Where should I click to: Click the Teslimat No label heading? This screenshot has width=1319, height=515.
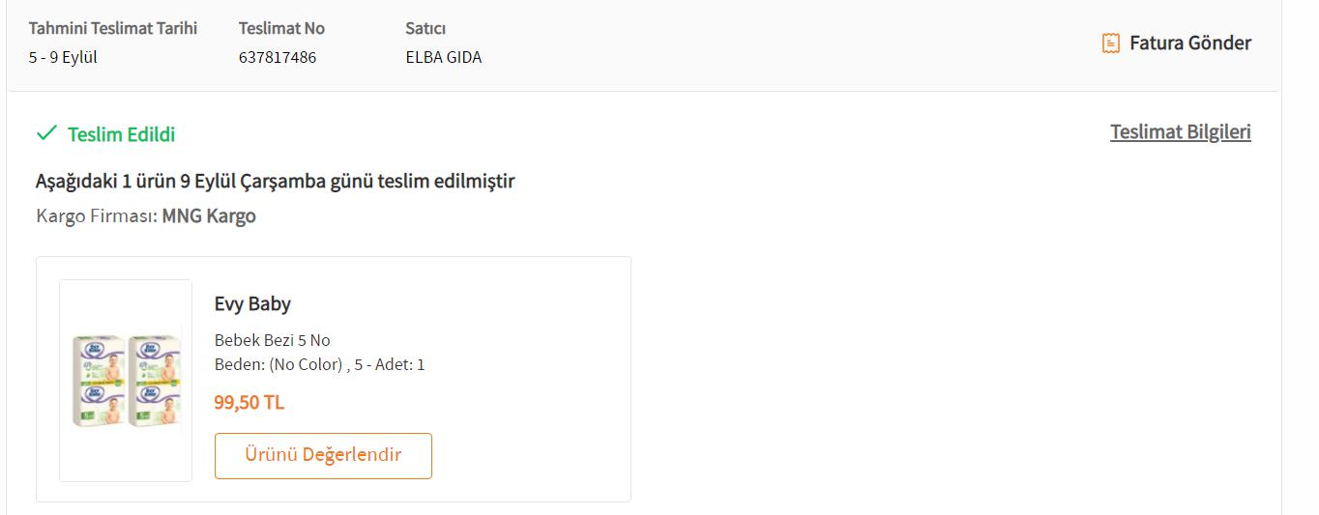(281, 28)
